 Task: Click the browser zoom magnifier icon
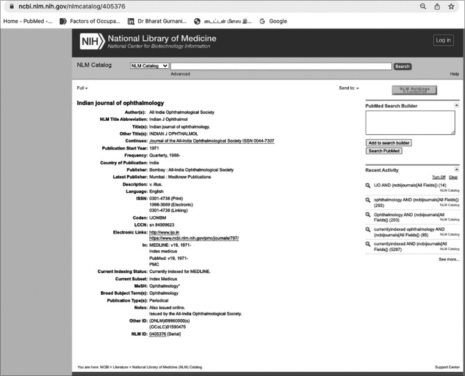pyautogui.click(x=423, y=6)
